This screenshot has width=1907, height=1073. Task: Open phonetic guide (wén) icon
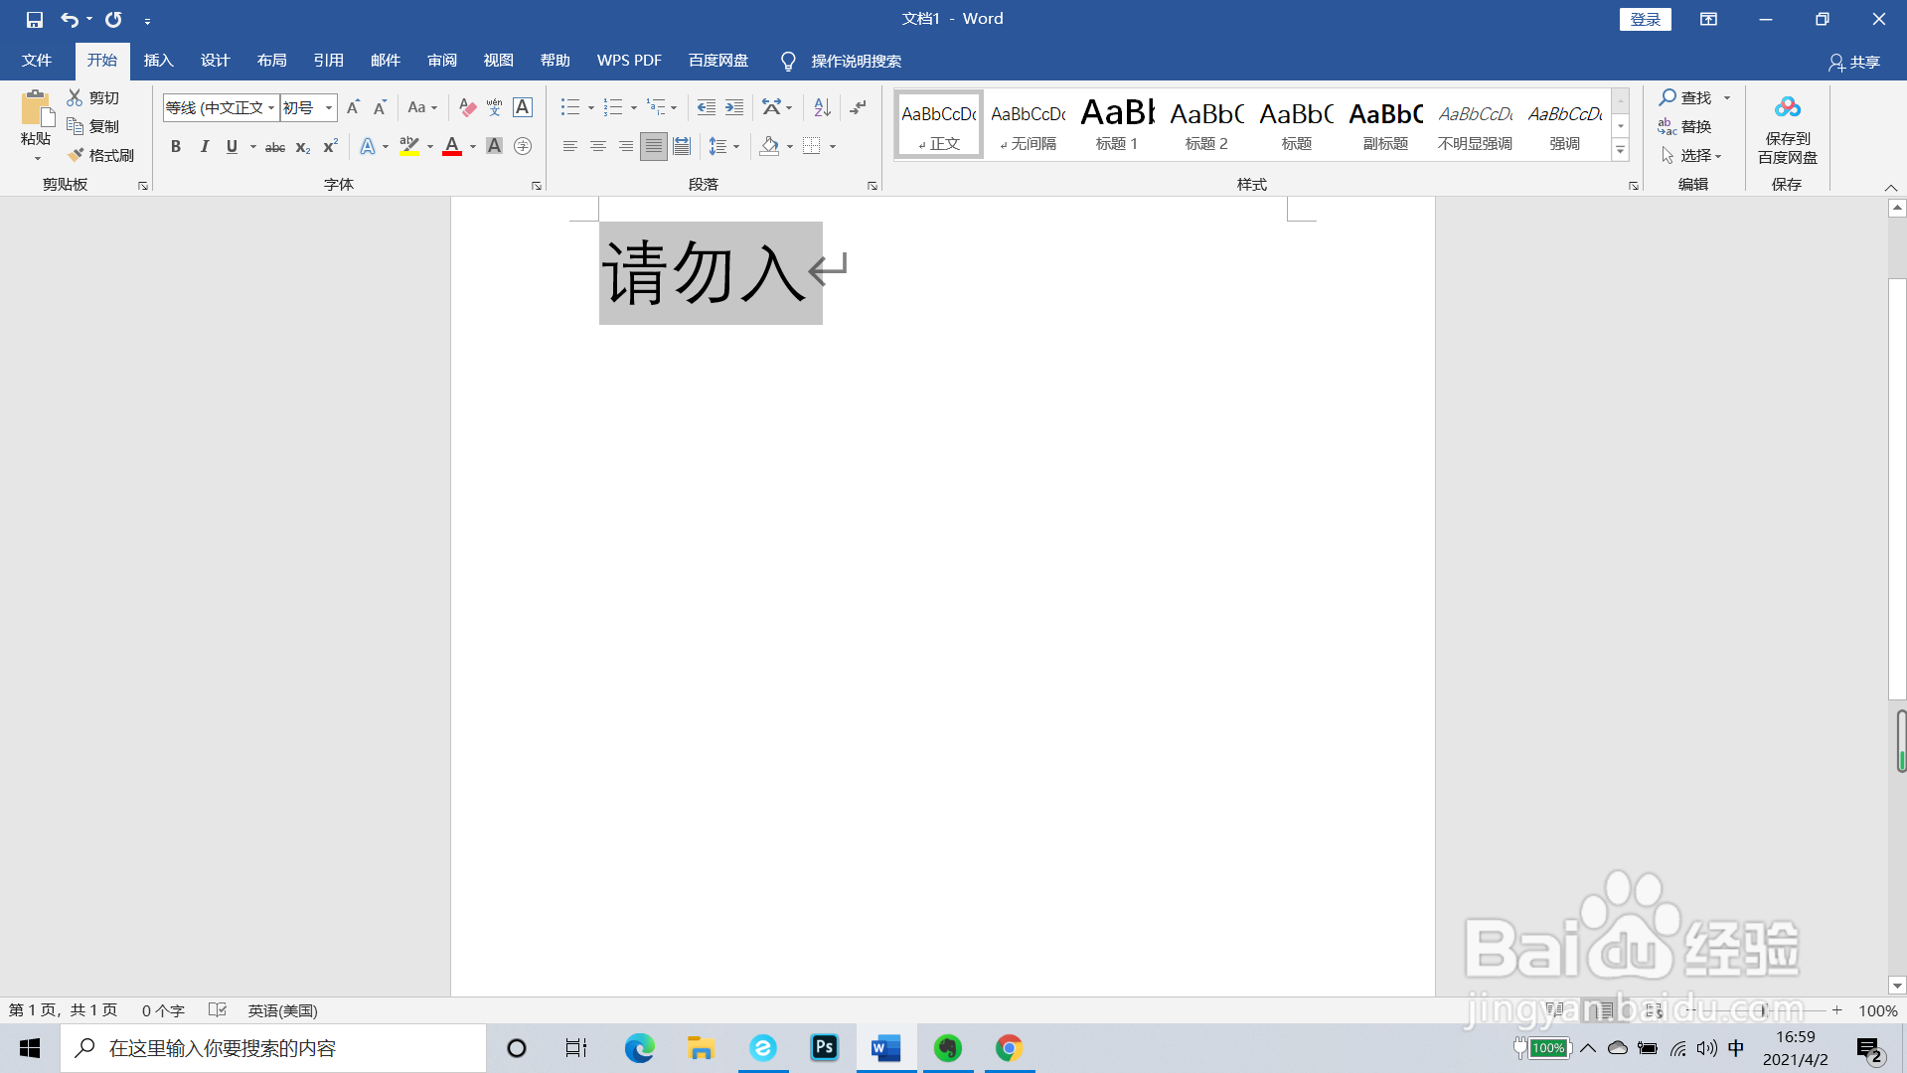coord(494,107)
